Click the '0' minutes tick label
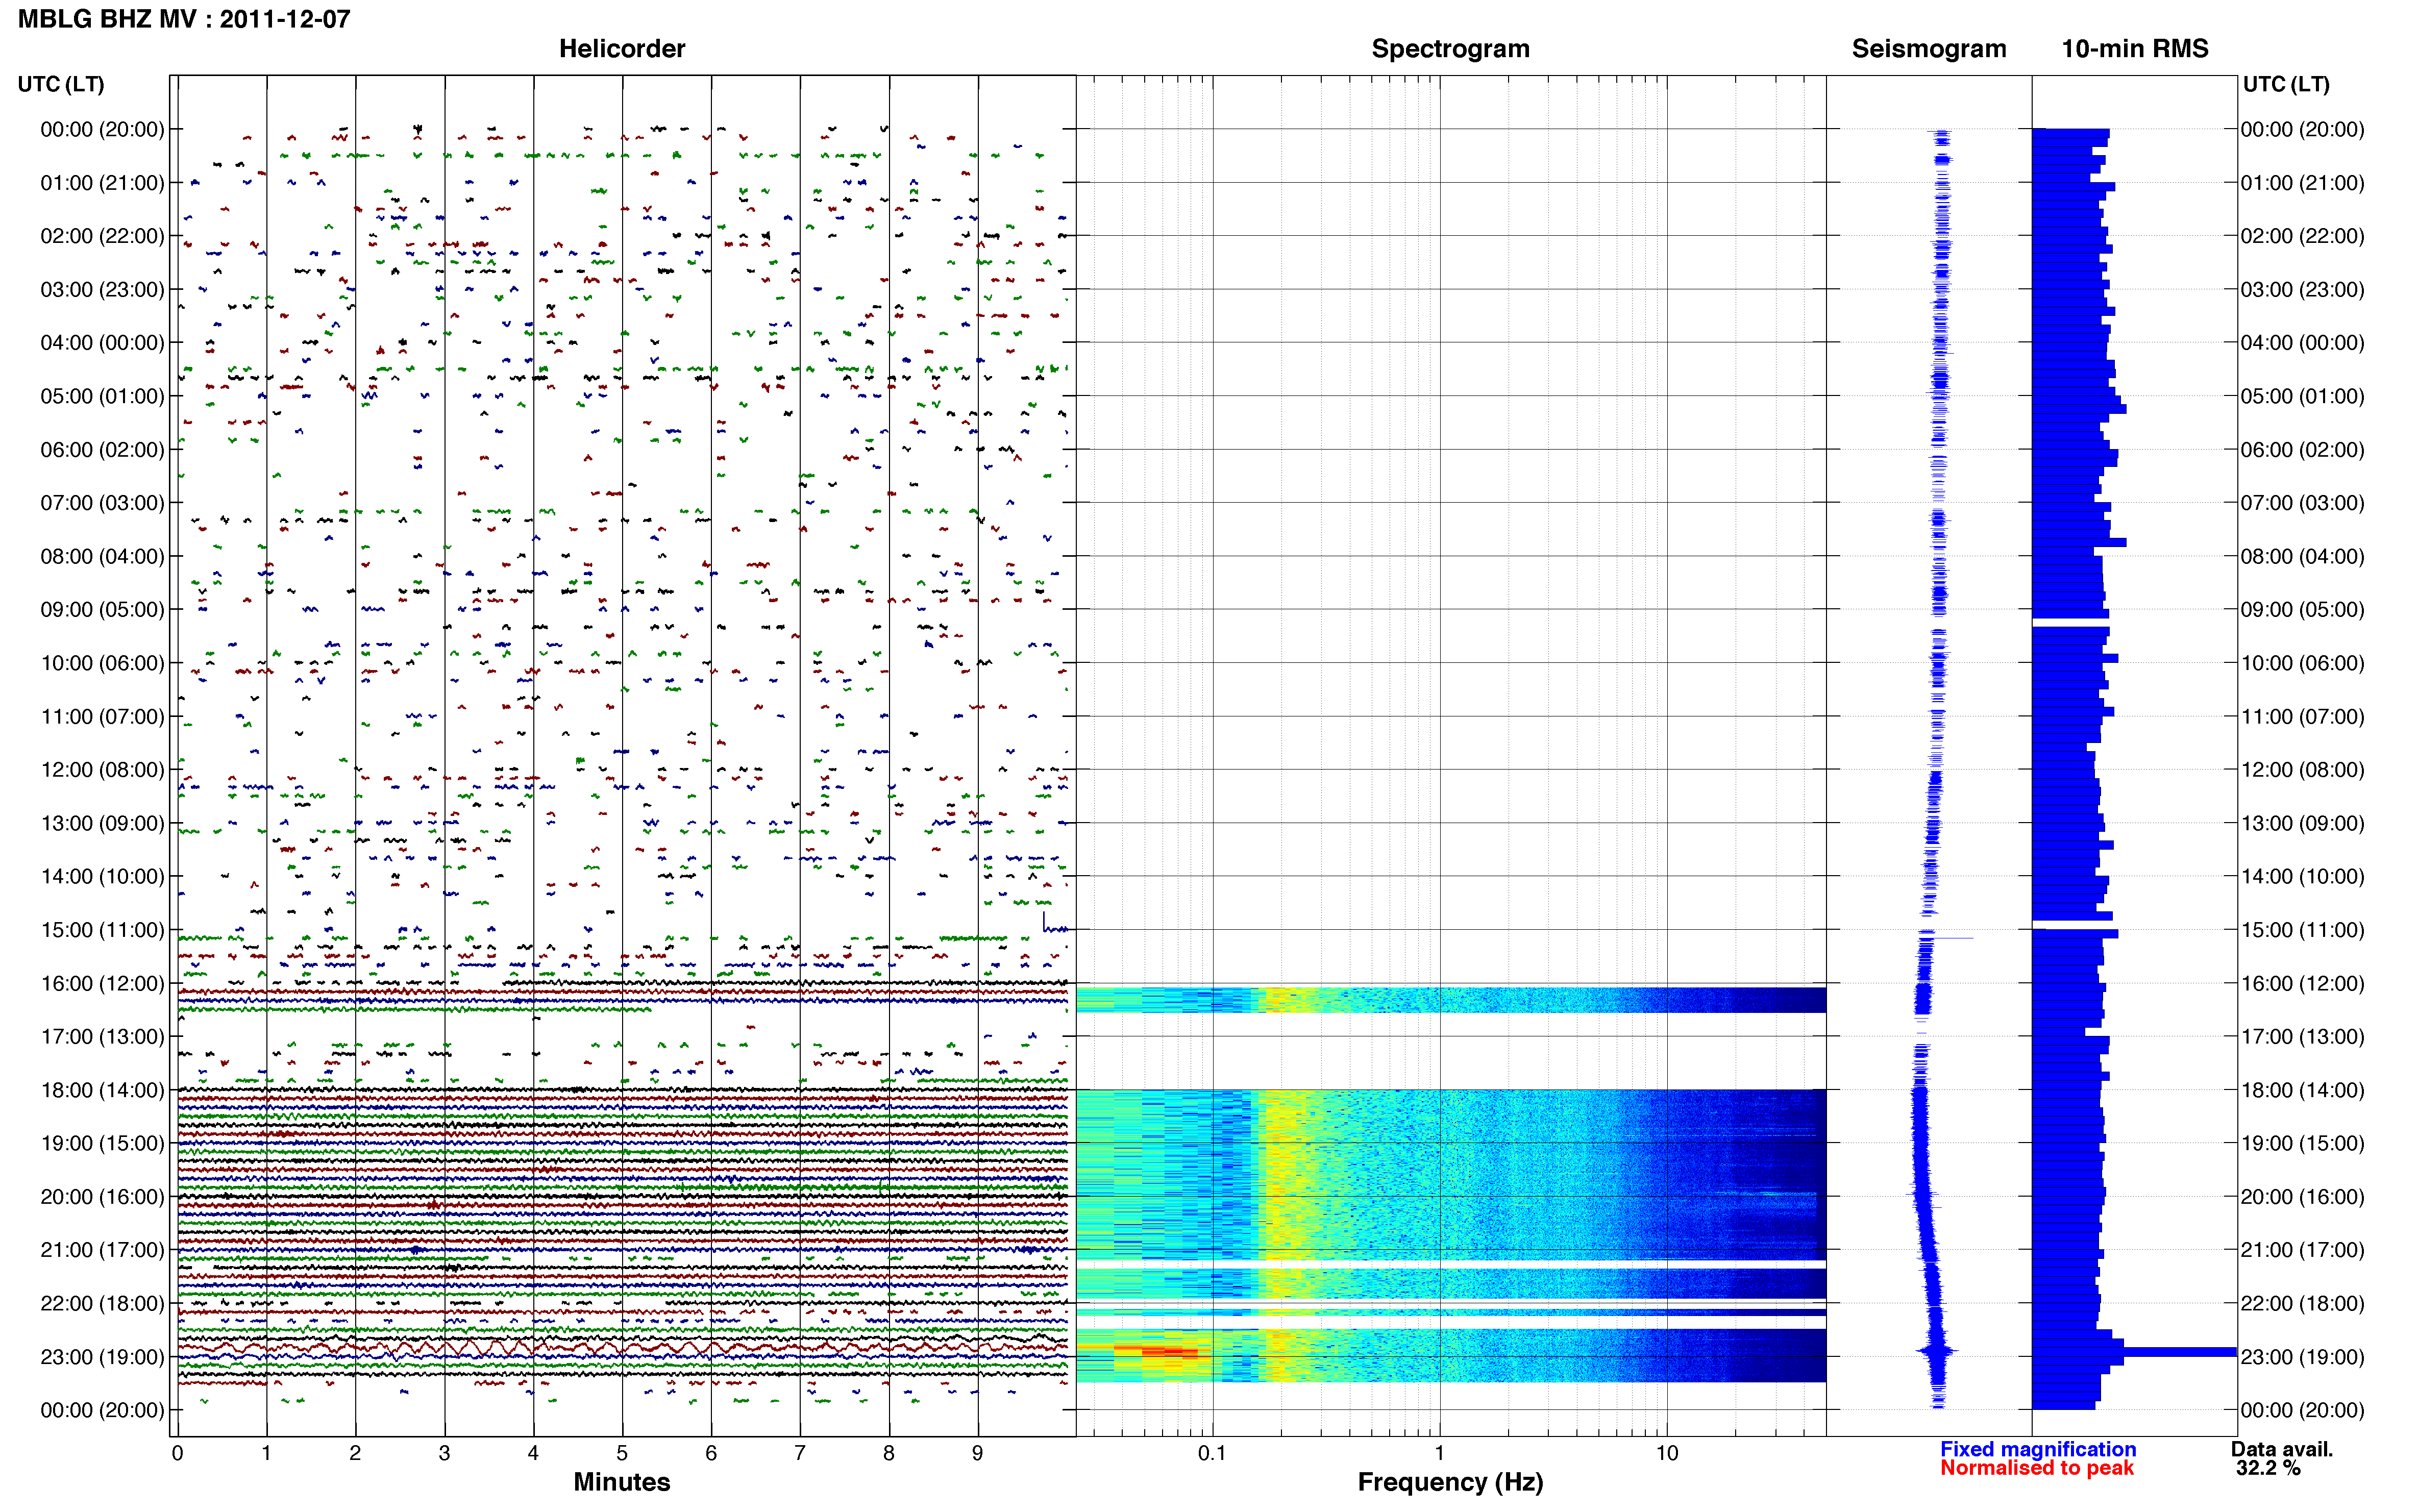This screenshot has width=2419, height=1512. point(177,1453)
